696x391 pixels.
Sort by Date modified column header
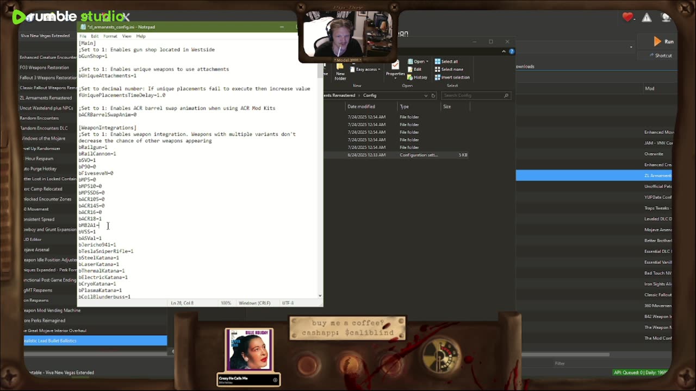361,106
